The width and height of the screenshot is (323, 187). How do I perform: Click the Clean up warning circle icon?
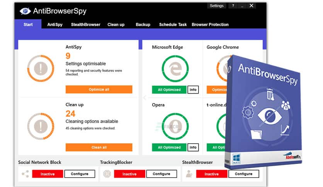coord(41,126)
